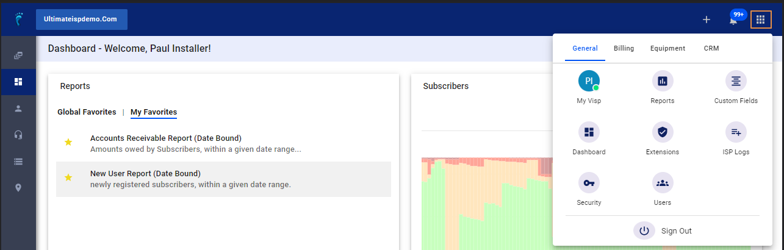Toggle star for Accounts Receivable Report
The height and width of the screenshot is (250, 784).
tap(68, 142)
